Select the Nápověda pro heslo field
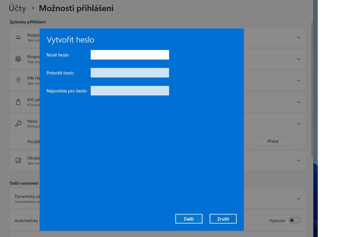The height and width of the screenshot is (237, 346). pyautogui.click(x=130, y=91)
